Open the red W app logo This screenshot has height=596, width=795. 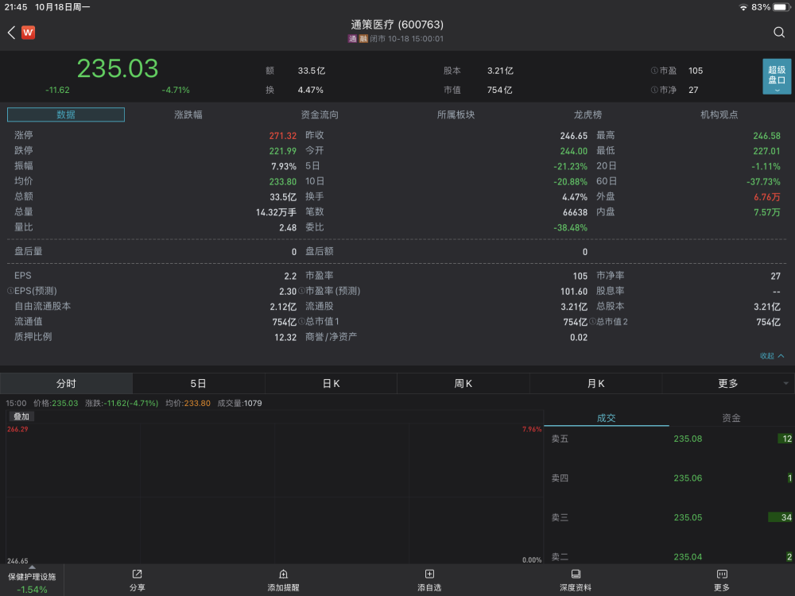[x=29, y=33]
